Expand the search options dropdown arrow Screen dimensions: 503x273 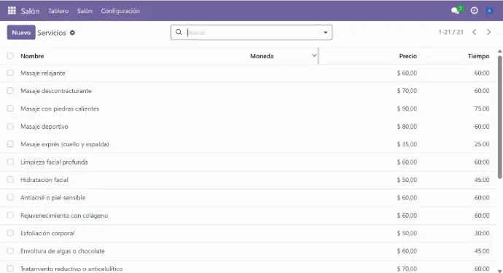325,32
